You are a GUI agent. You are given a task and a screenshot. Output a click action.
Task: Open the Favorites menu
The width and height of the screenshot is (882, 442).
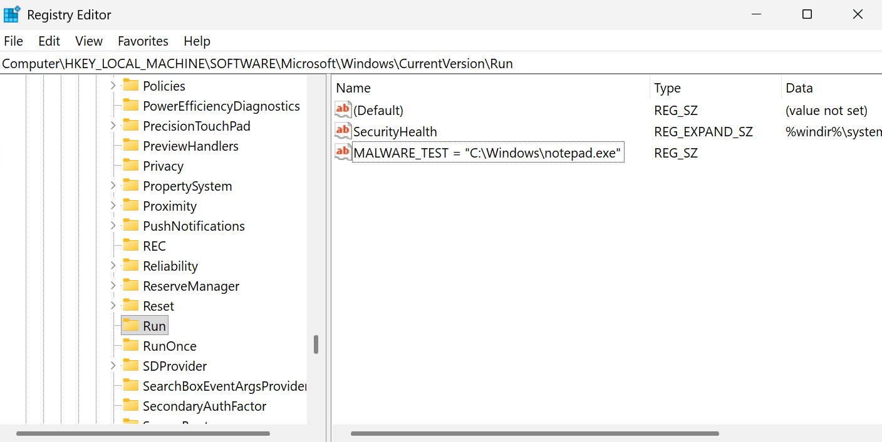pos(143,41)
